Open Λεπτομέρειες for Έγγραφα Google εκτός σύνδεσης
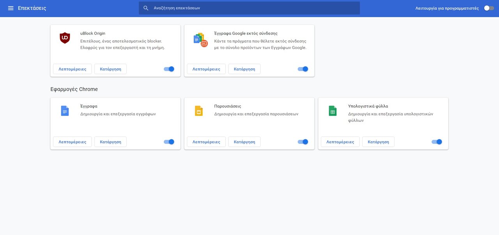 (x=206, y=69)
